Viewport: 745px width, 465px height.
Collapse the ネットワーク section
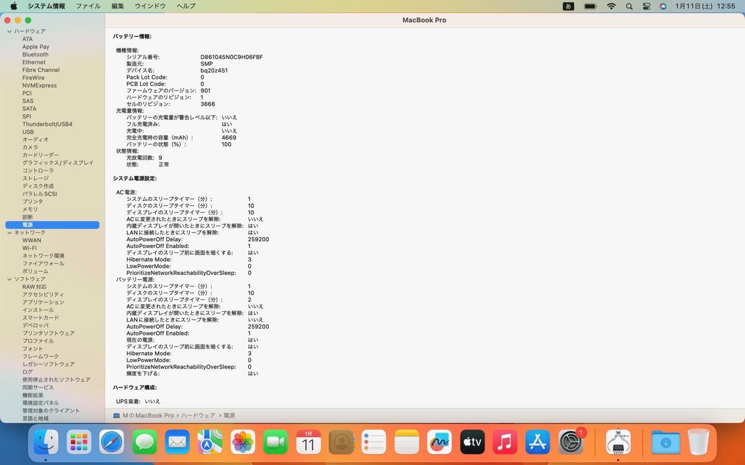pos(9,232)
